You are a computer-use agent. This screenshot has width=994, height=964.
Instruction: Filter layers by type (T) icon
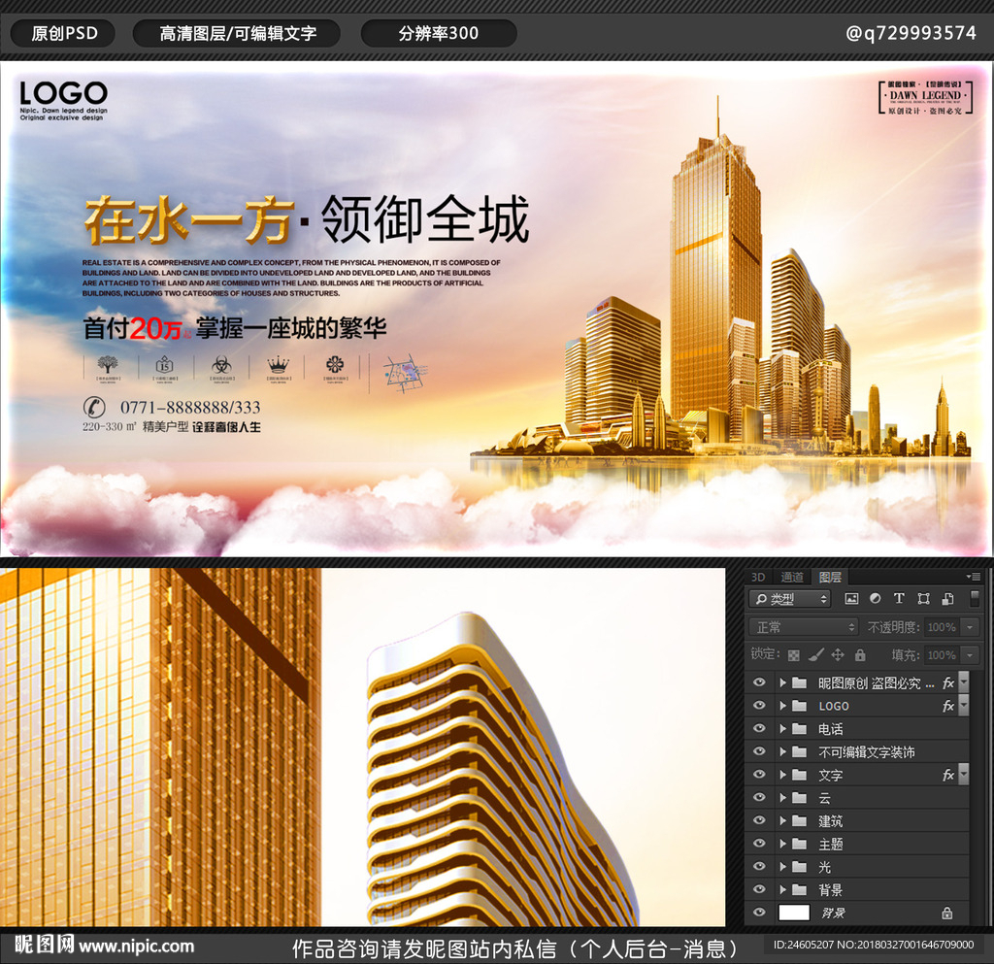pyautogui.click(x=899, y=598)
